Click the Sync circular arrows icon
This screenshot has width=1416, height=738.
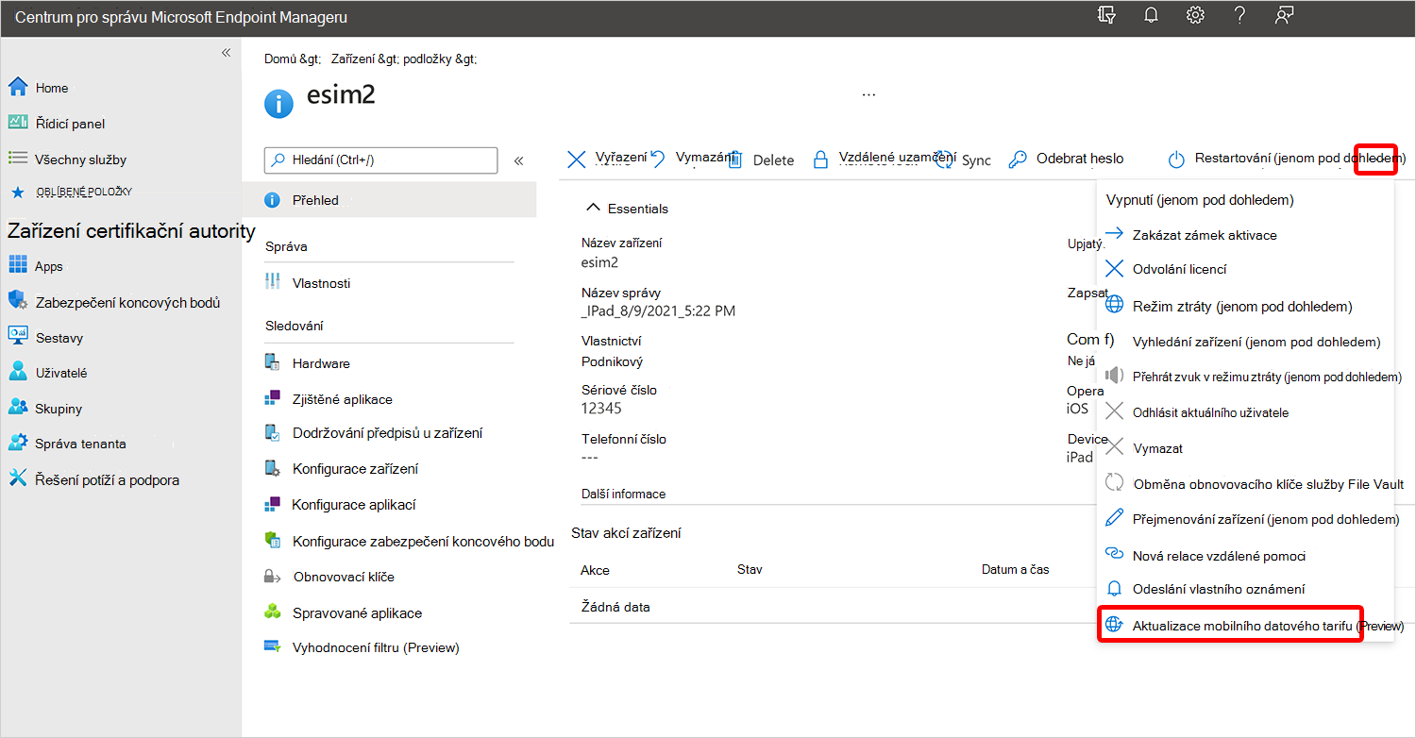tap(944, 159)
